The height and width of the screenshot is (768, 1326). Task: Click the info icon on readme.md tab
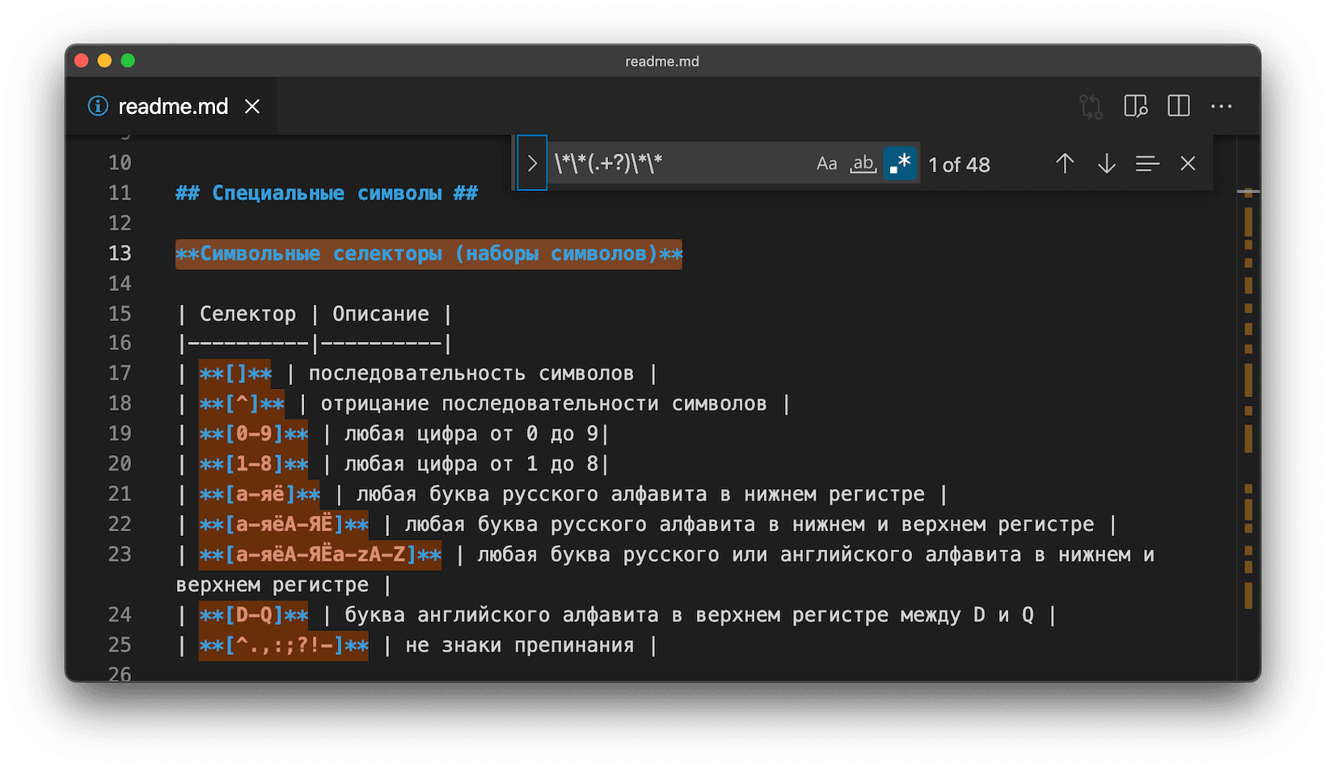[98, 106]
